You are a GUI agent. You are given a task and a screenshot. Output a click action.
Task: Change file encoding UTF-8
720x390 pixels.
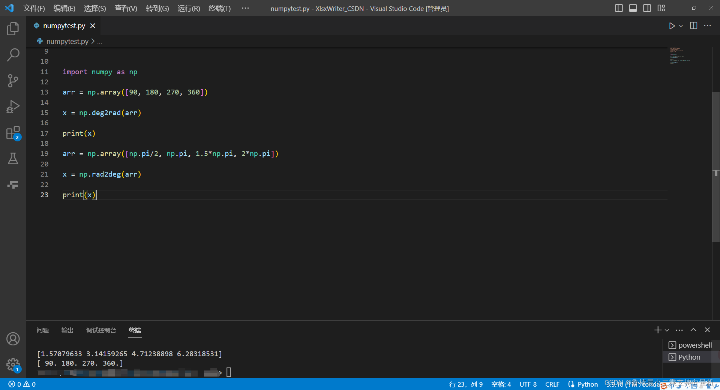528,384
